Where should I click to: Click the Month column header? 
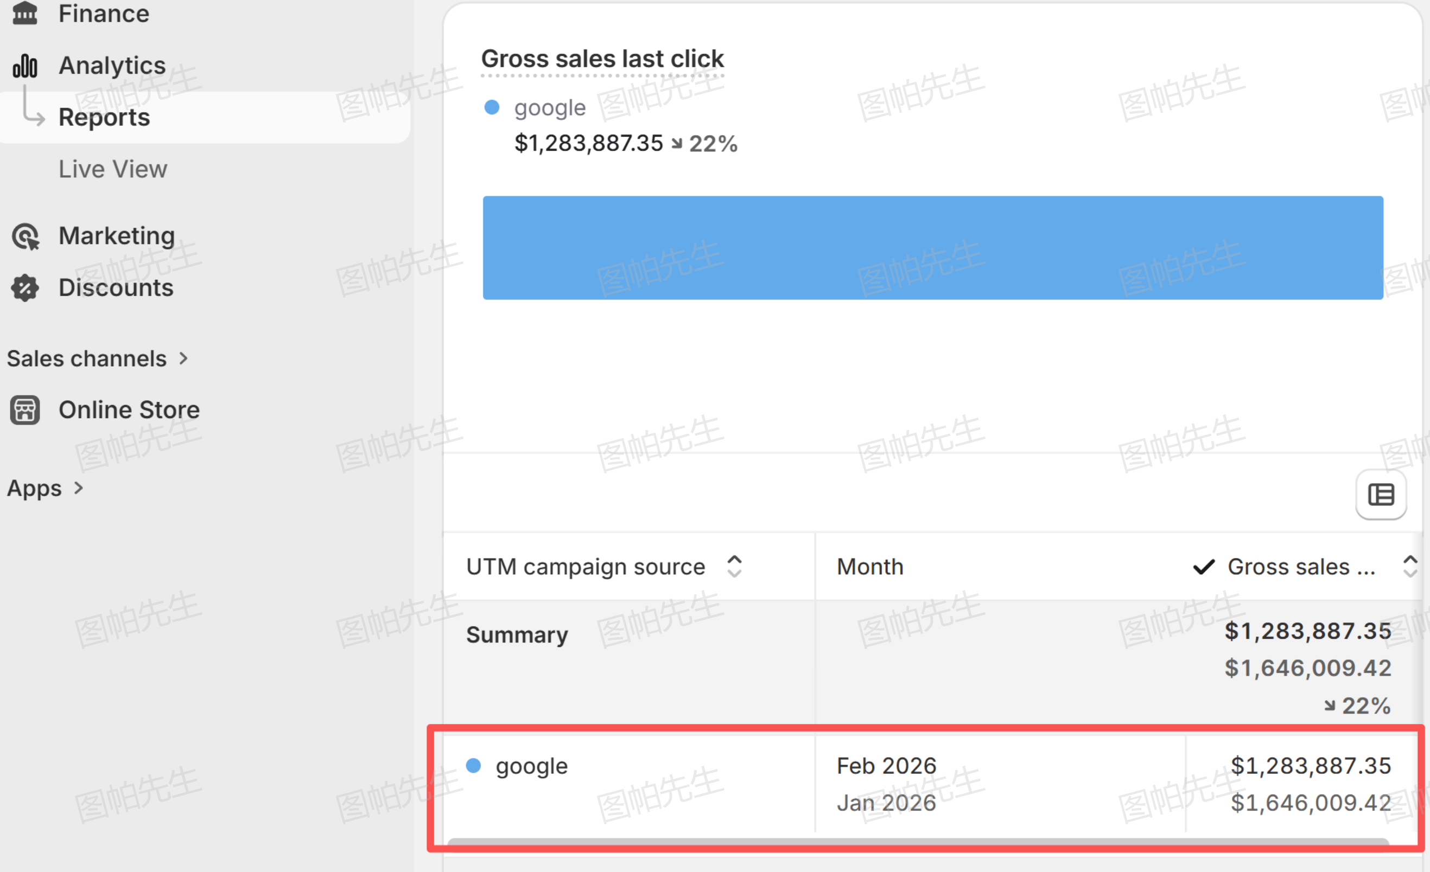(x=870, y=567)
